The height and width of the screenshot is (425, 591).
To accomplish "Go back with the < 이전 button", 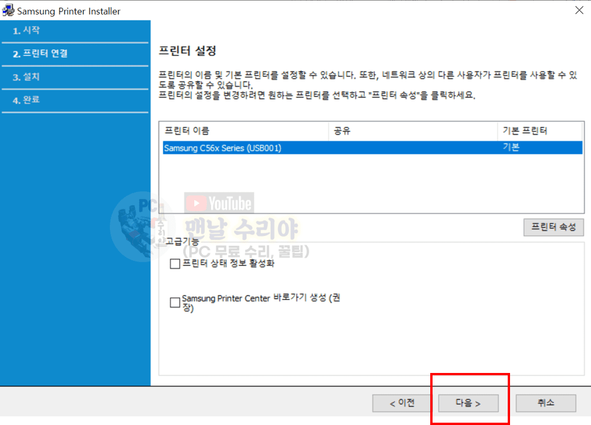I will 402,403.
